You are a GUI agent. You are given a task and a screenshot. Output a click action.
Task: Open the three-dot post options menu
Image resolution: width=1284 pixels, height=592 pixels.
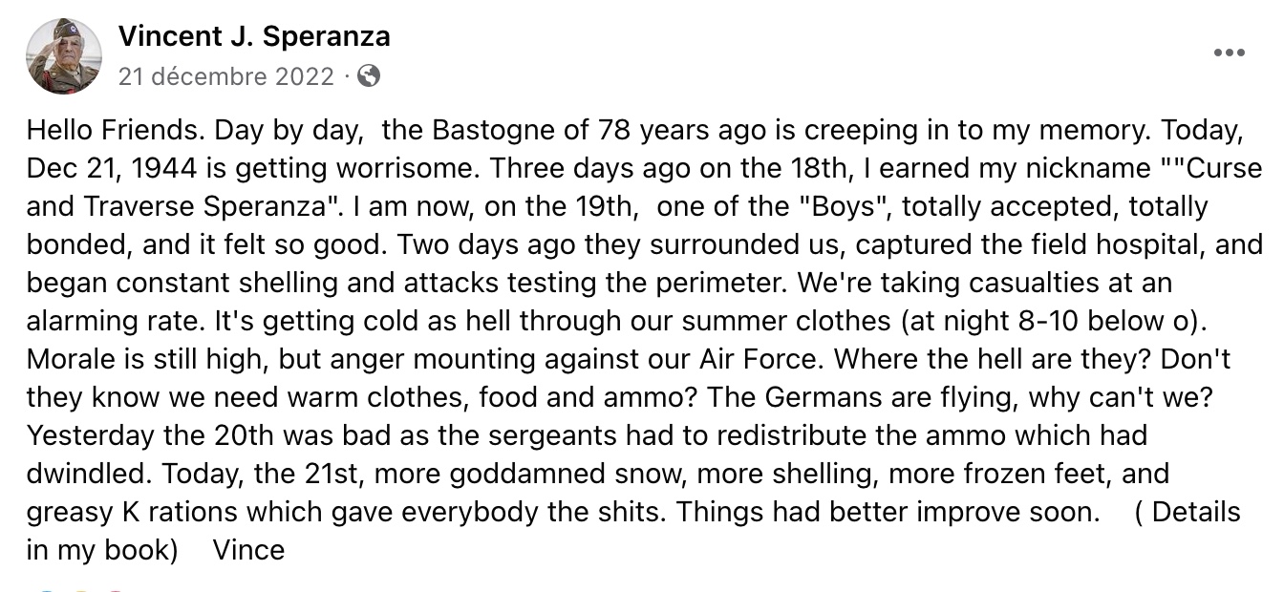tap(1229, 53)
